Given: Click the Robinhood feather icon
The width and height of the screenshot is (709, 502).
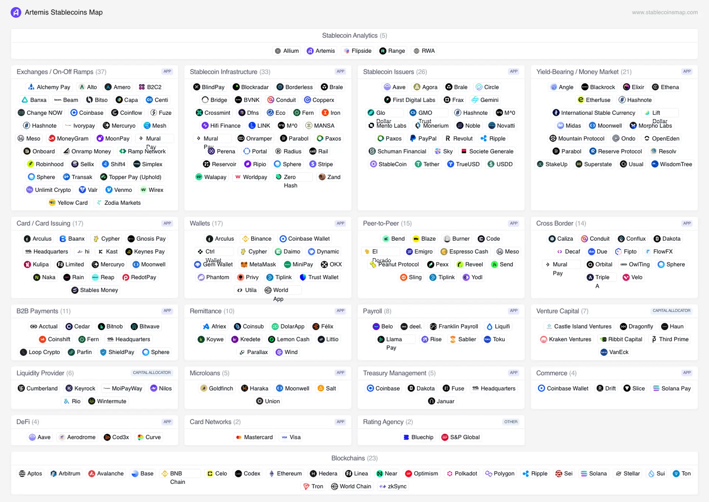Looking at the screenshot, I should [x=30, y=164].
